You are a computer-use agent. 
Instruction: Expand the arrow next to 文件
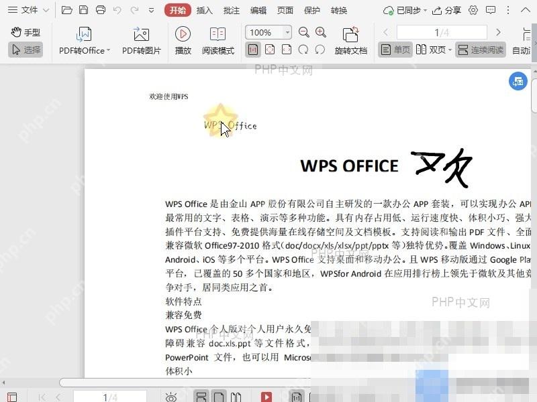coord(46,10)
